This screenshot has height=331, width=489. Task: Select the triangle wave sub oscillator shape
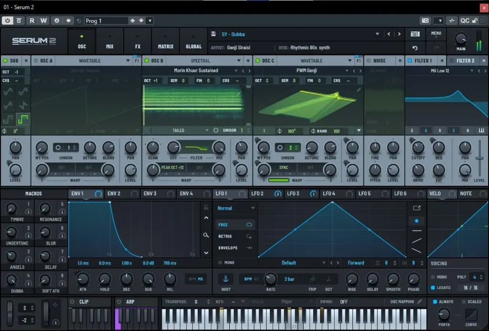point(8,105)
